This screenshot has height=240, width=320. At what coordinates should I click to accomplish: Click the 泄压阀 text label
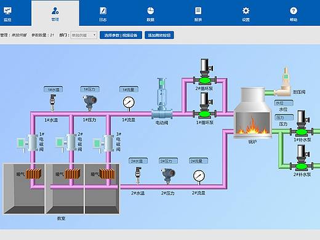point(299,92)
